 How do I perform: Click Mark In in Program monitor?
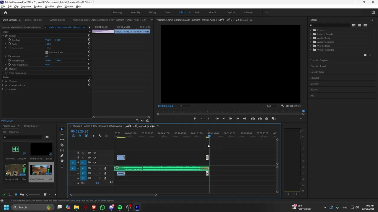pyautogui.click(x=202, y=119)
